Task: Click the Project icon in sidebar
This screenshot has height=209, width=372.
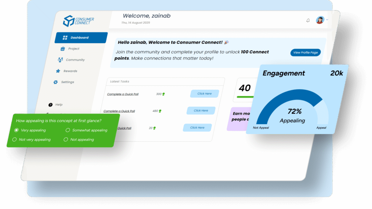Action: pos(63,49)
